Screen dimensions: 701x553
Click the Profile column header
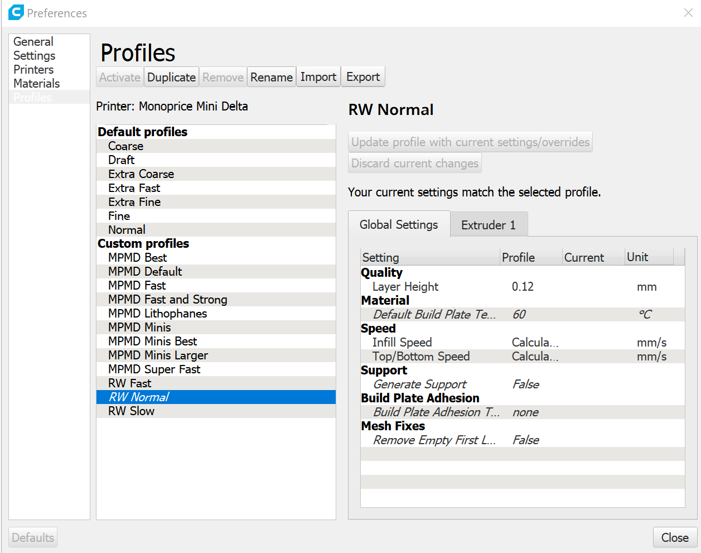pyautogui.click(x=531, y=257)
